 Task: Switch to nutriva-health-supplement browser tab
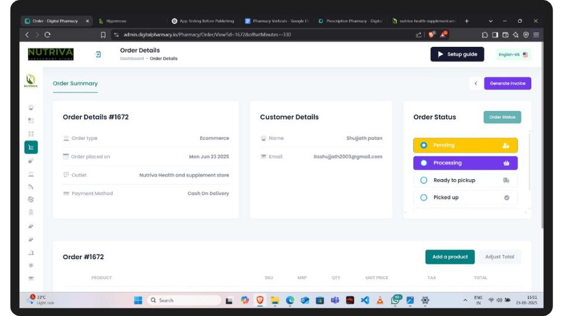click(x=425, y=21)
